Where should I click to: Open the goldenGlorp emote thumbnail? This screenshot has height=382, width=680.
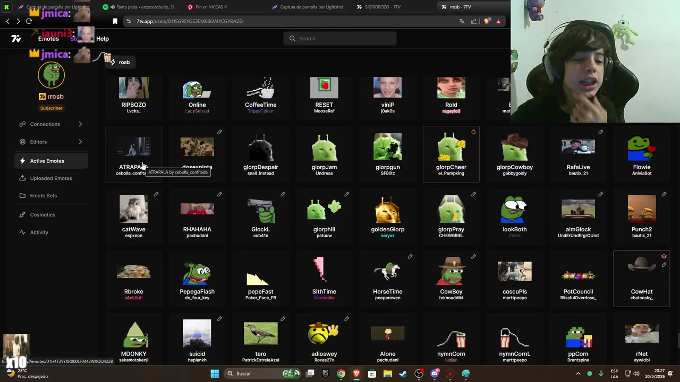388,209
